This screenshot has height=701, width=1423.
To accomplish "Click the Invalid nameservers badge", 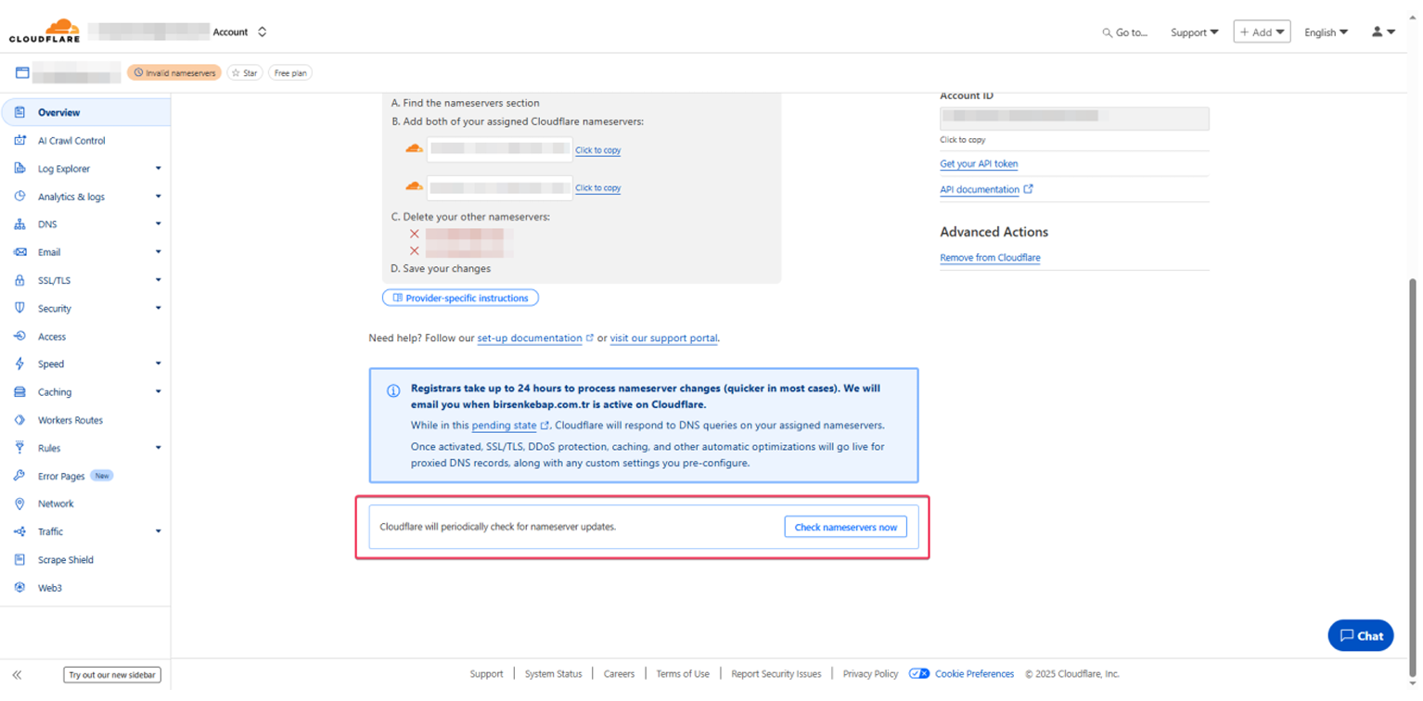I will click(x=174, y=72).
